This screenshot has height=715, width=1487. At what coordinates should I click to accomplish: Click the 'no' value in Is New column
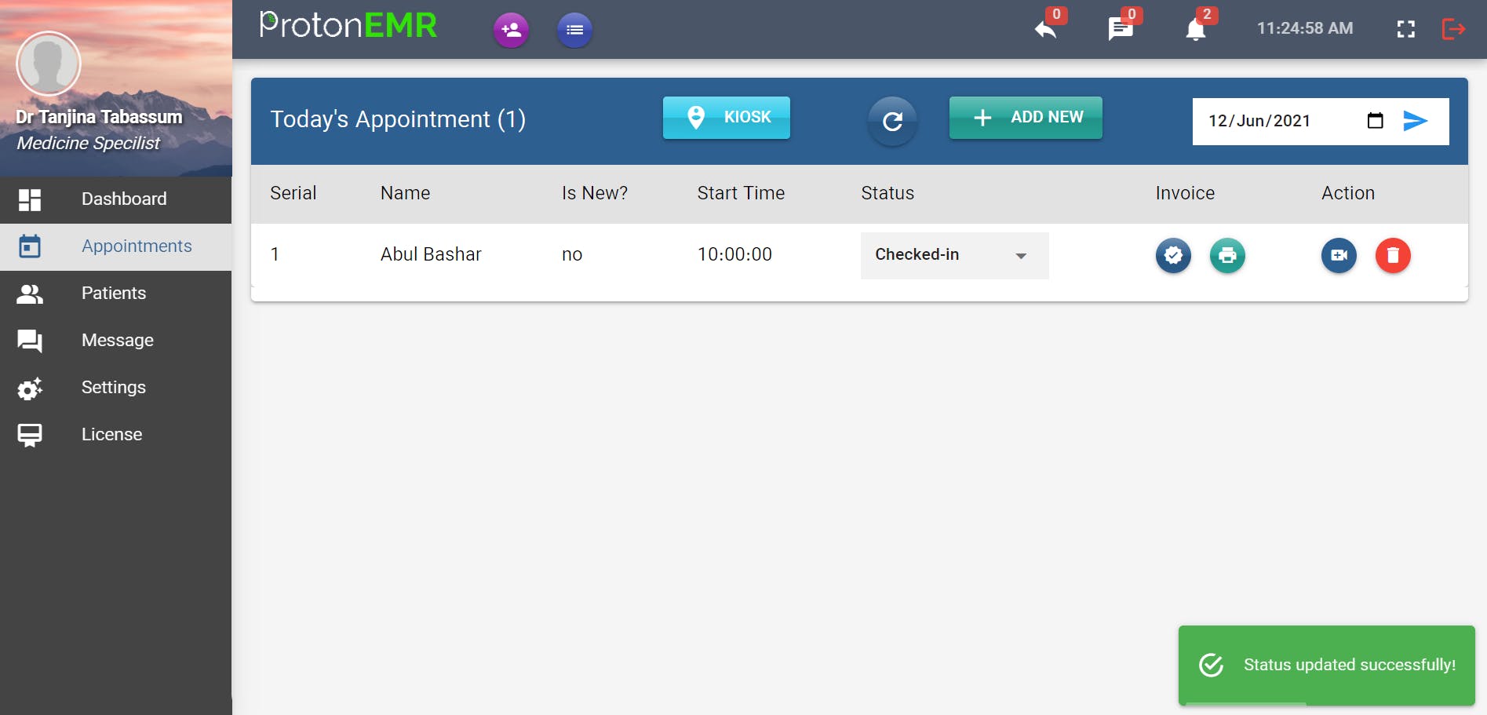click(572, 254)
